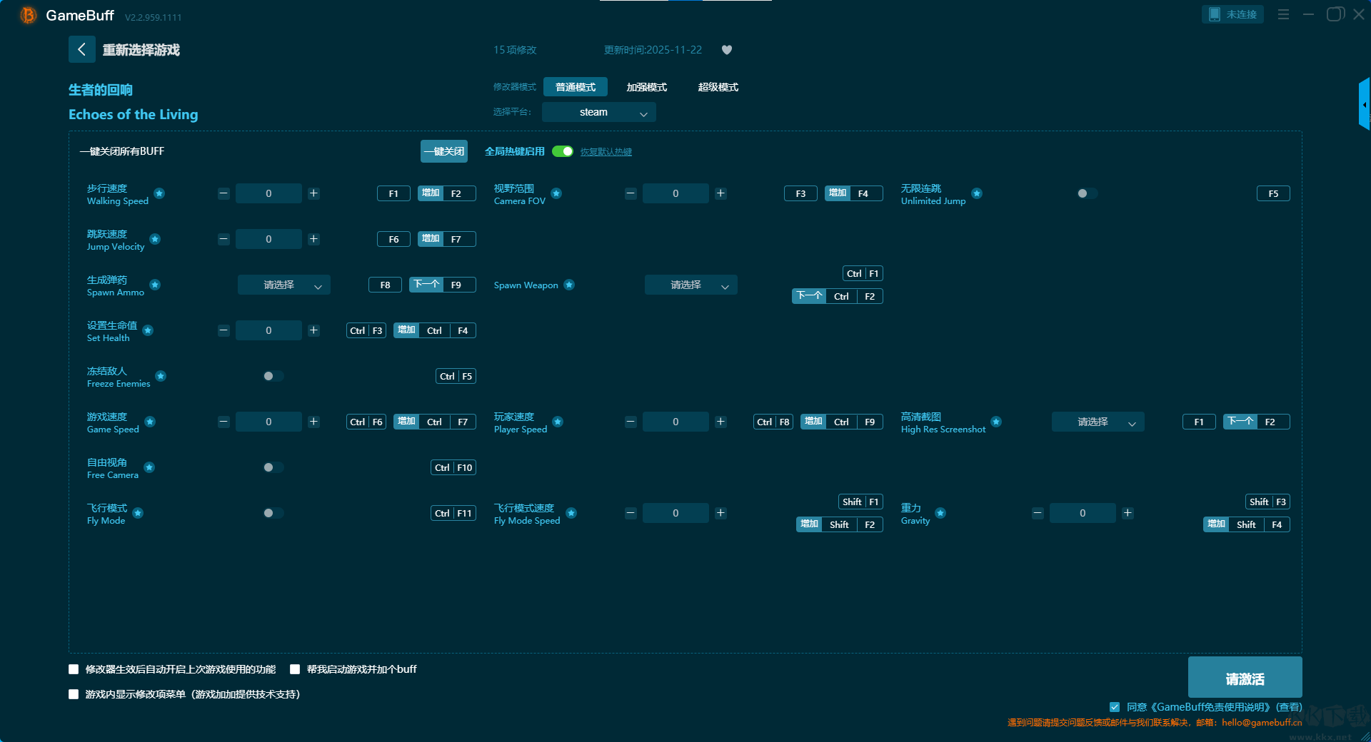The image size is (1371, 742).
Task: Enable the Unlimited Jump toggle
Action: [x=1086, y=193]
